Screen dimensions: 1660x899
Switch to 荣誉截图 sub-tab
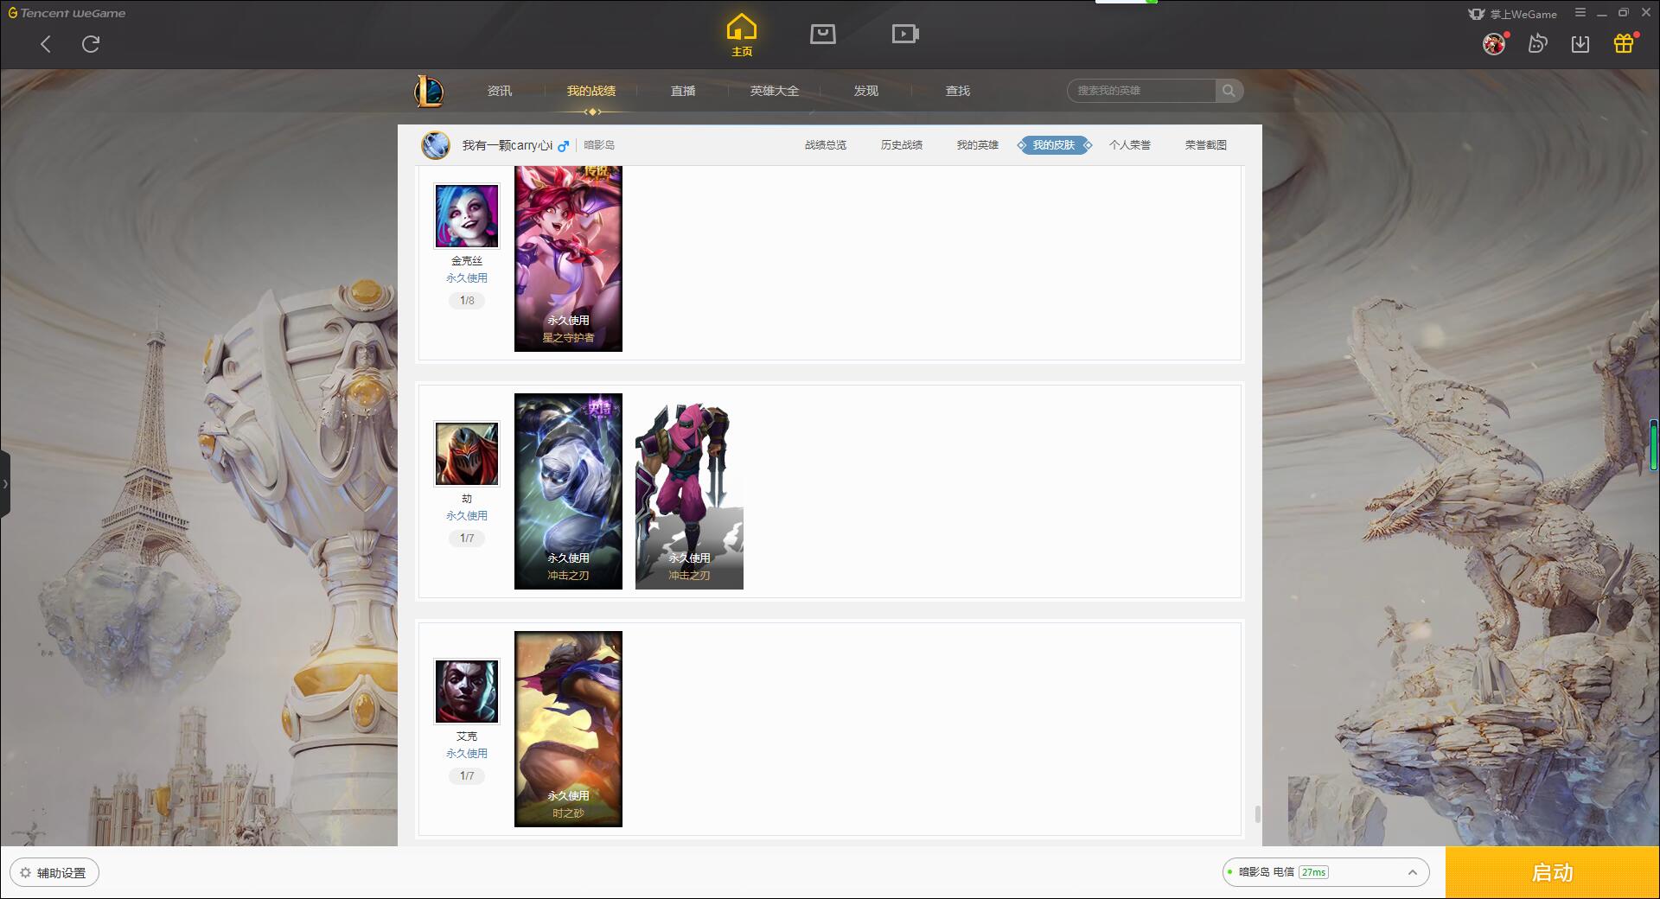coord(1206,145)
